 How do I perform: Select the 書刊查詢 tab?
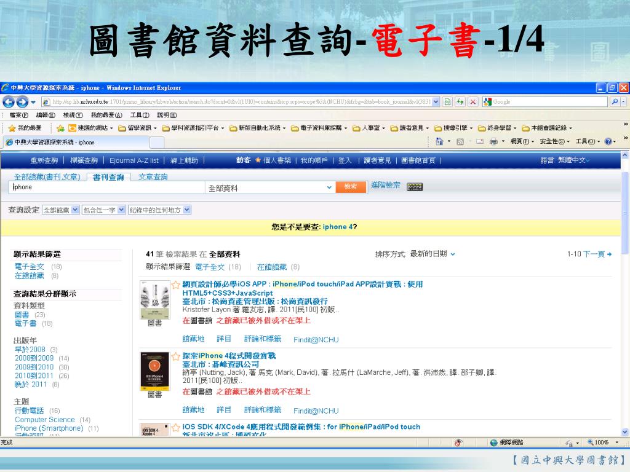click(x=108, y=178)
